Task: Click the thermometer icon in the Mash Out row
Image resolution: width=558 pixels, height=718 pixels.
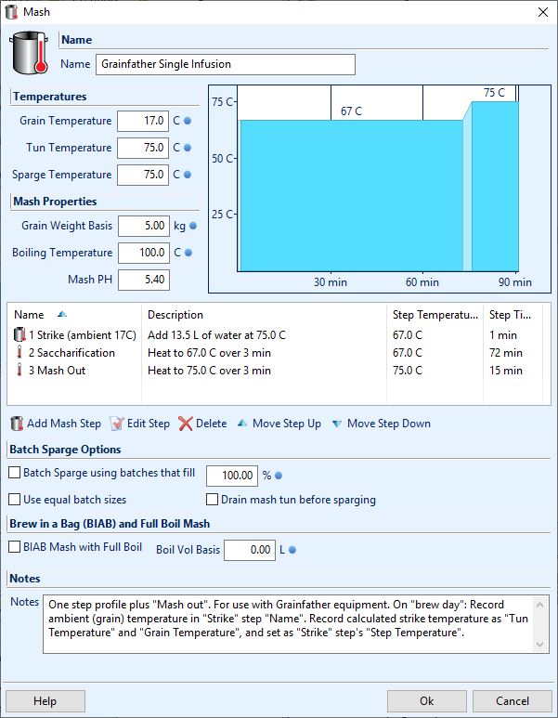Action: [19, 370]
